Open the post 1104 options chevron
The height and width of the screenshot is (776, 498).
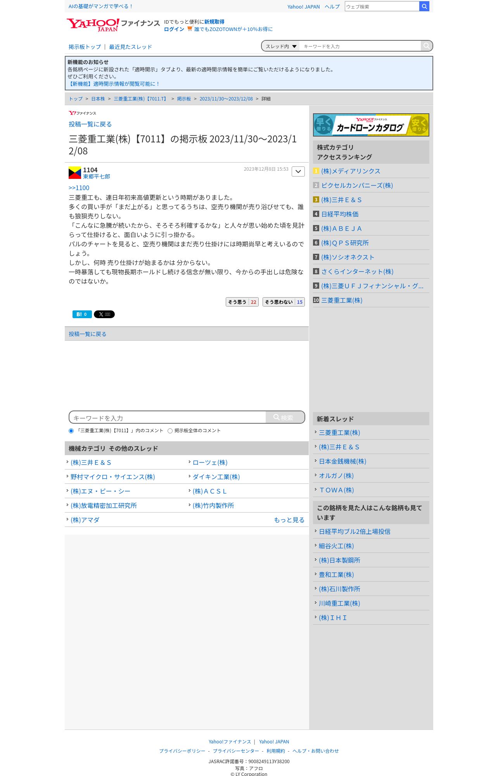[298, 171]
